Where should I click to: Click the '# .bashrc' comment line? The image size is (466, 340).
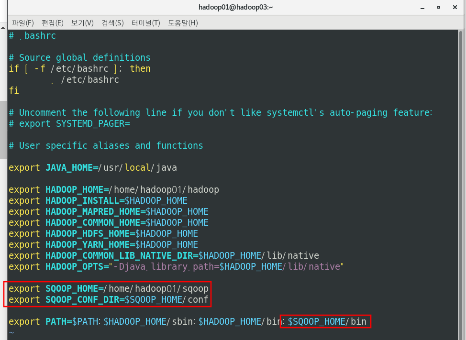pyautogui.click(x=33, y=36)
